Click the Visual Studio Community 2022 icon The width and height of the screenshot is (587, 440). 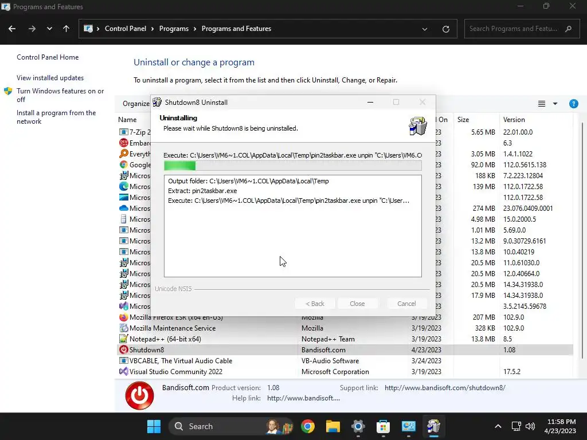pos(123,371)
